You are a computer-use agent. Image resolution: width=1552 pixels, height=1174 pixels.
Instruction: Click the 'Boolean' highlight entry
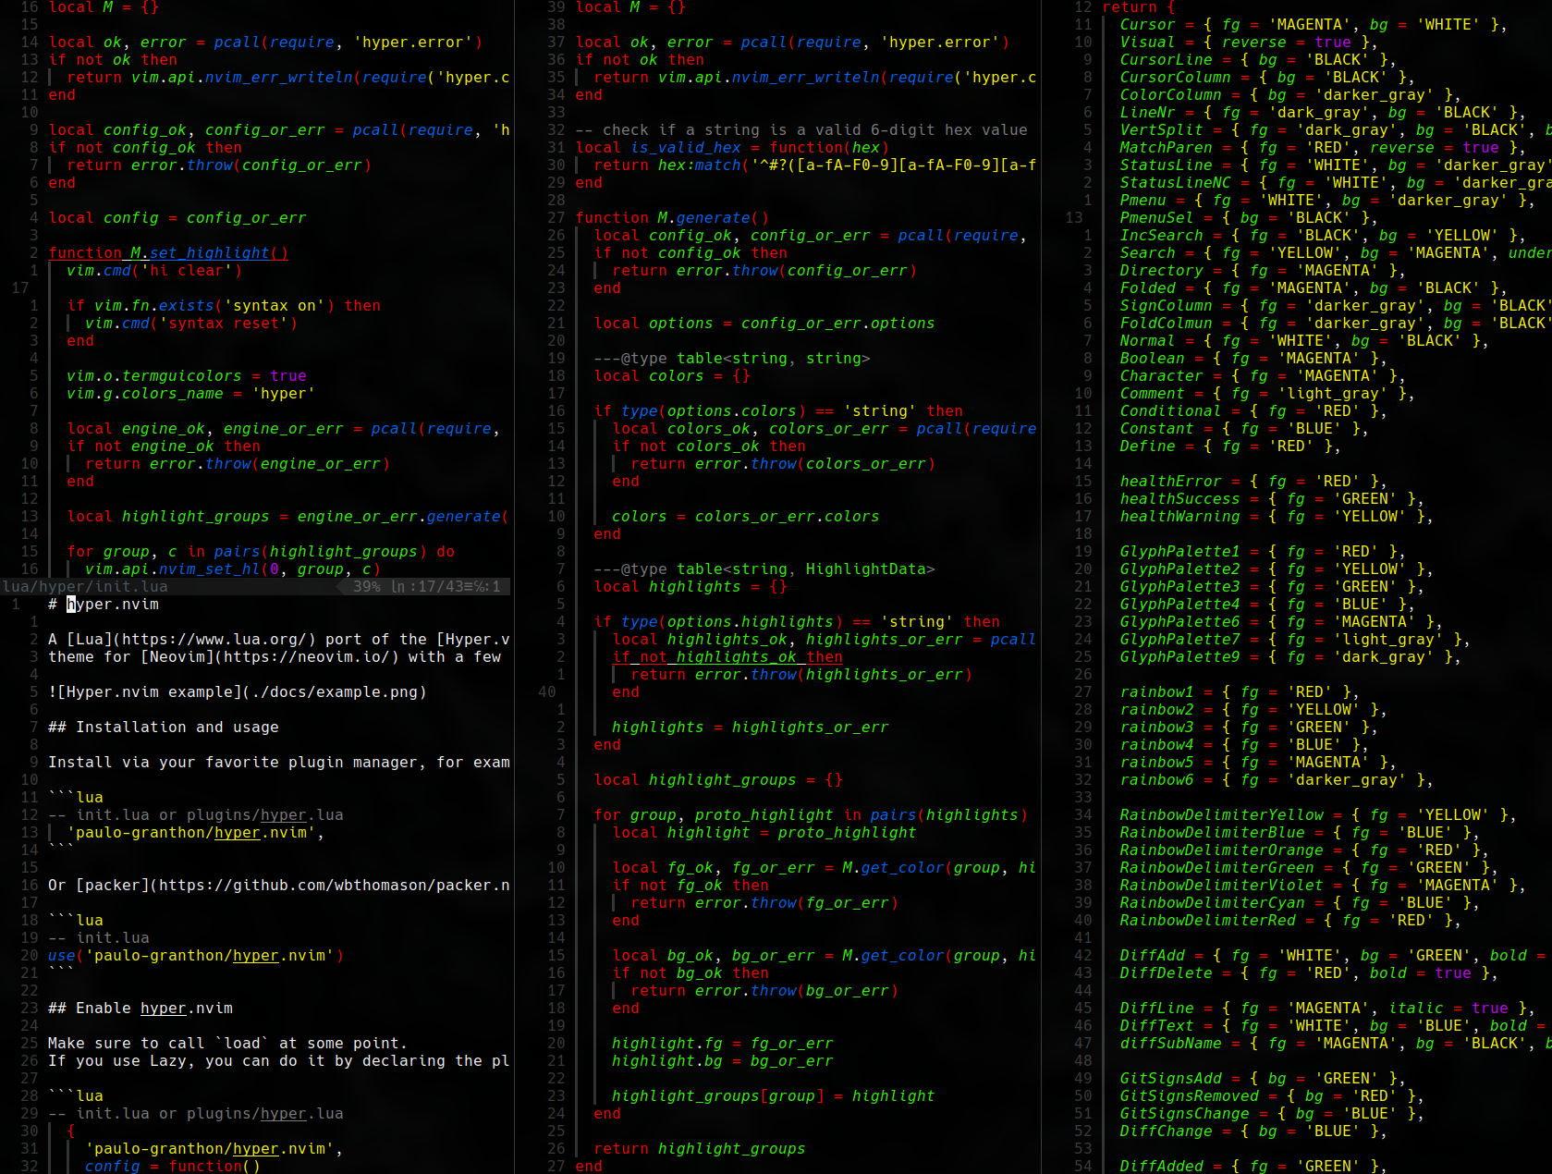1253,358
